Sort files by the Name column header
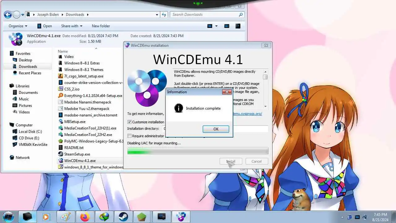Image resolution: width=396 pixels, height=223 pixels. pyautogui.click(x=63, y=51)
